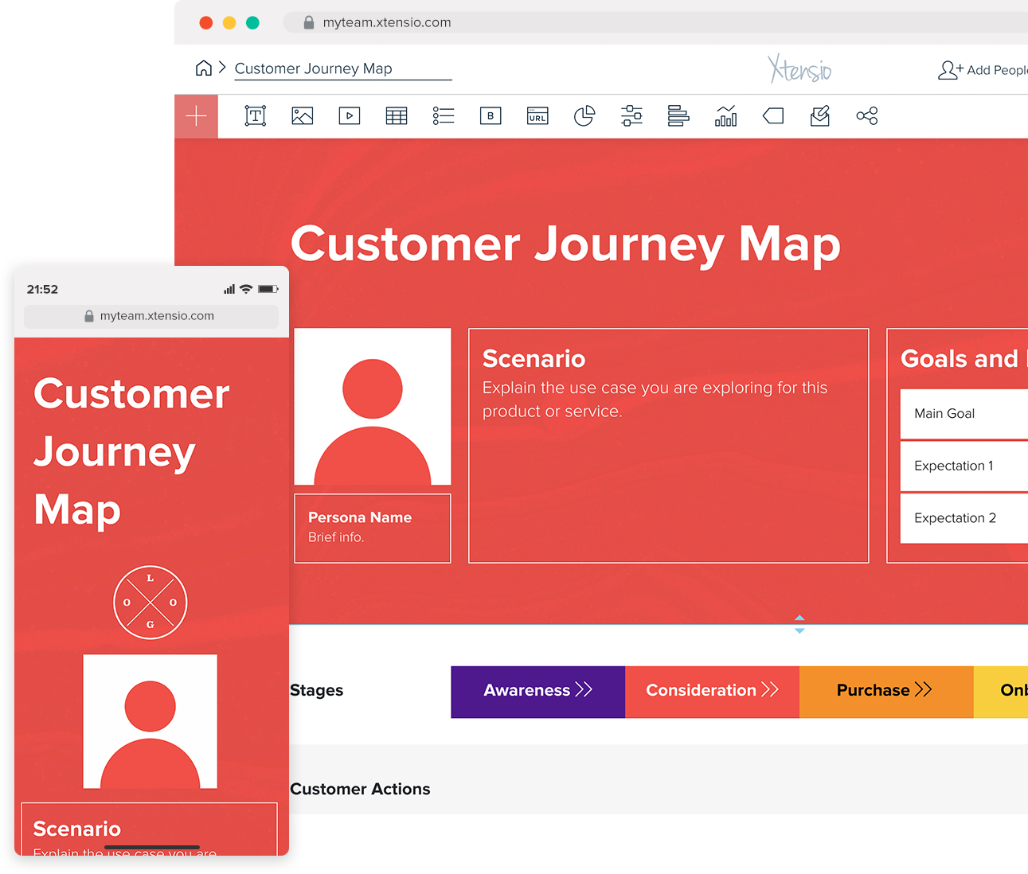Screen dimensions: 1028x874
Task: Embed a URL module
Action: pos(537,115)
